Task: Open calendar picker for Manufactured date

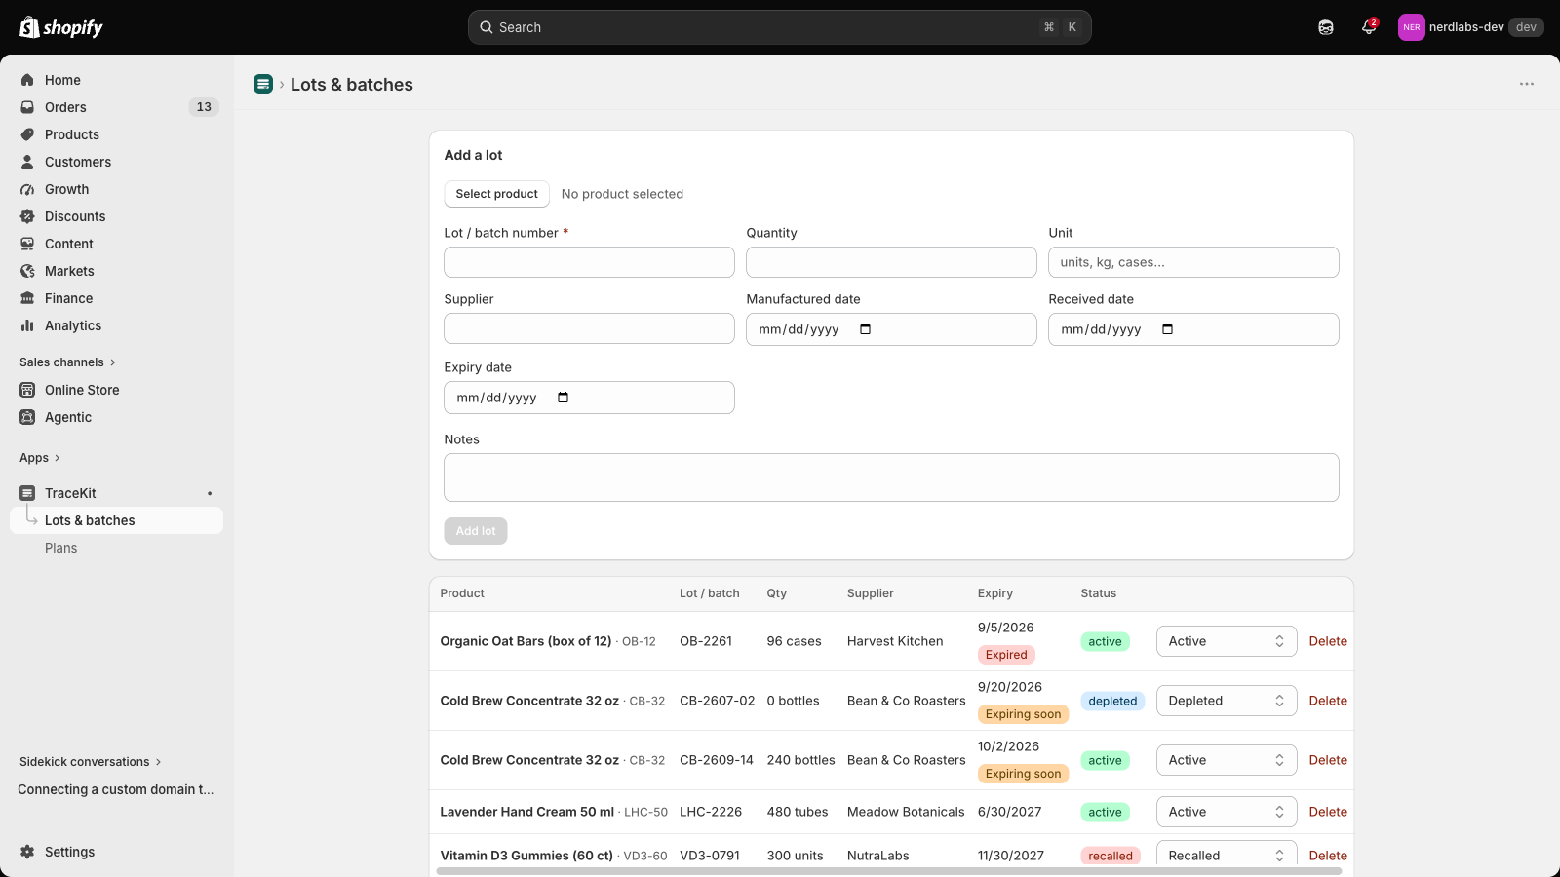Action: coord(866,329)
